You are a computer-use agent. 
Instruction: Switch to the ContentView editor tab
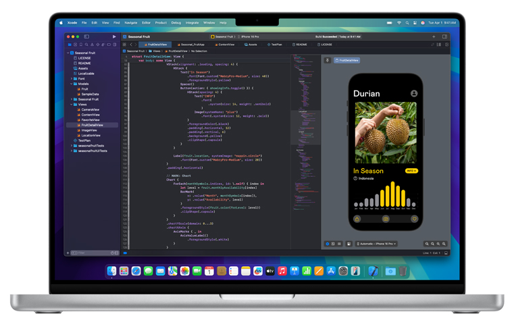[226, 45]
